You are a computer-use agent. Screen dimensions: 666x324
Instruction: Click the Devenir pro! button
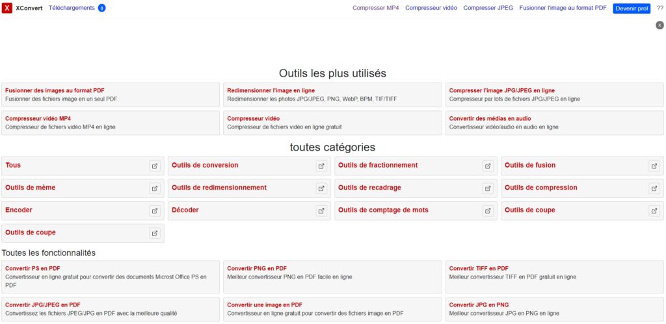point(632,8)
